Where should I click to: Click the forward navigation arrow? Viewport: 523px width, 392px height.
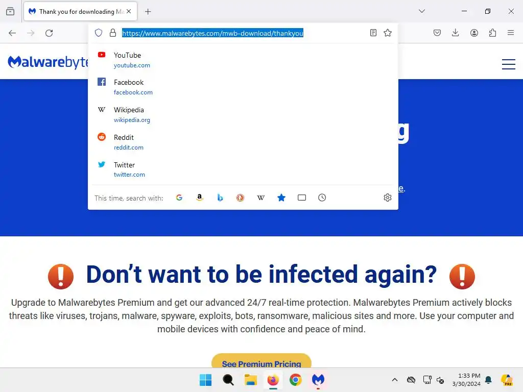(x=31, y=33)
